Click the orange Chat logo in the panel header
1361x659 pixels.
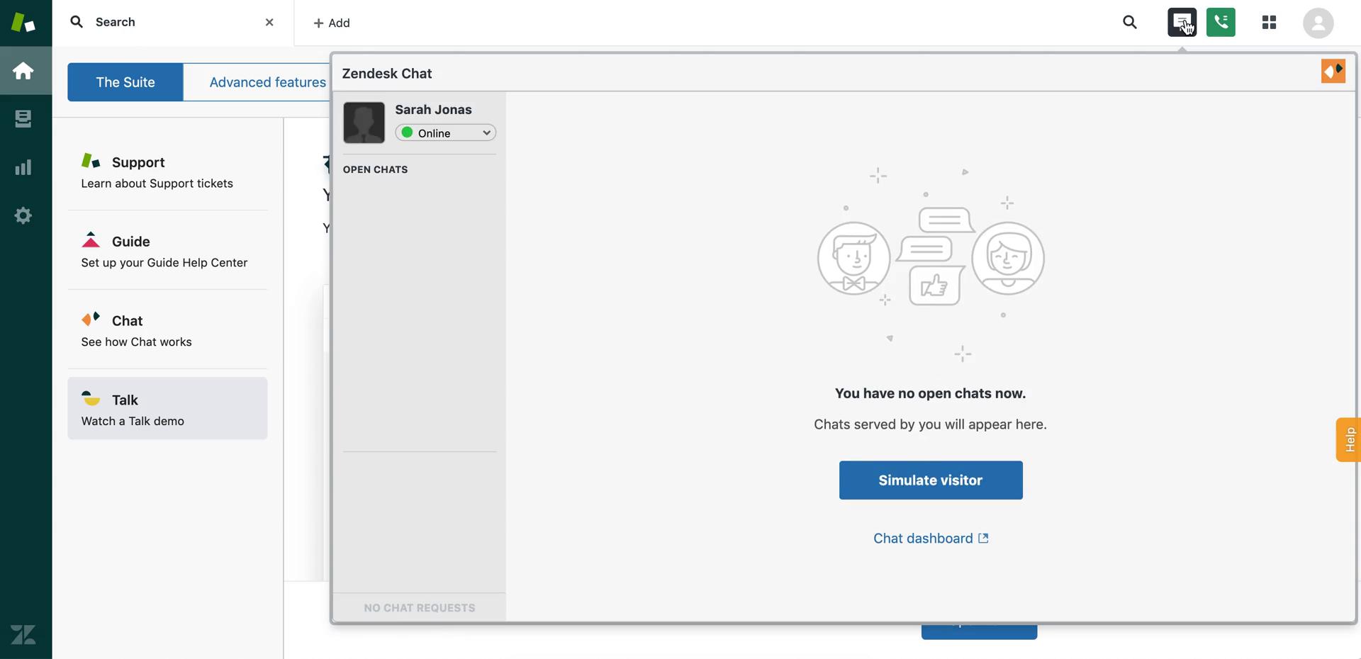[x=1333, y=71]
